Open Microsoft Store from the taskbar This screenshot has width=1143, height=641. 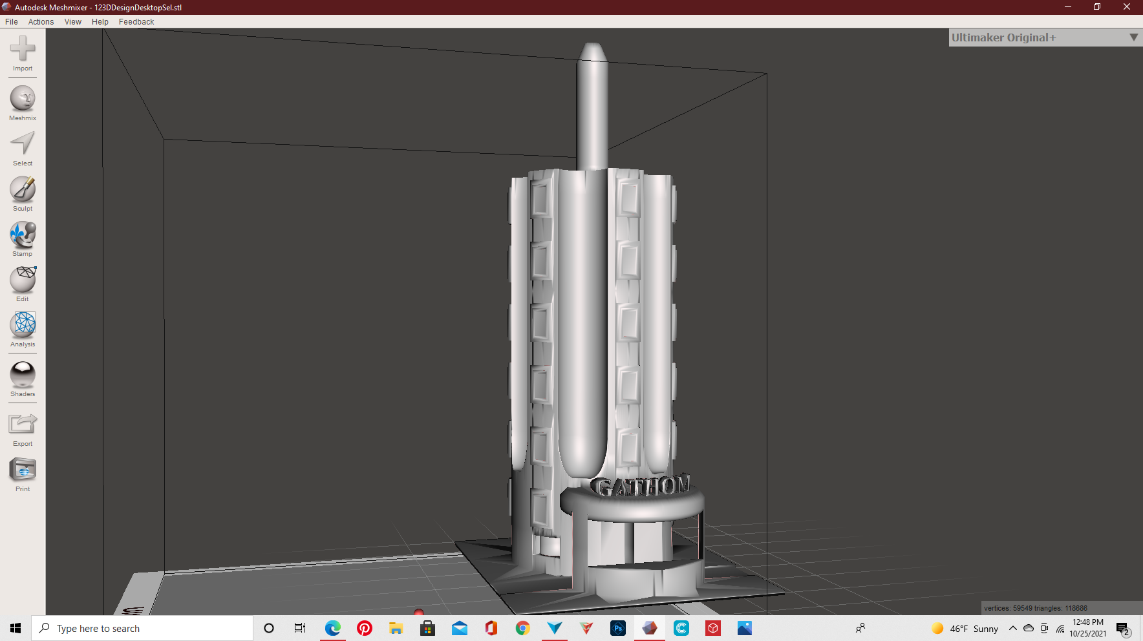(x=428, y=628)
